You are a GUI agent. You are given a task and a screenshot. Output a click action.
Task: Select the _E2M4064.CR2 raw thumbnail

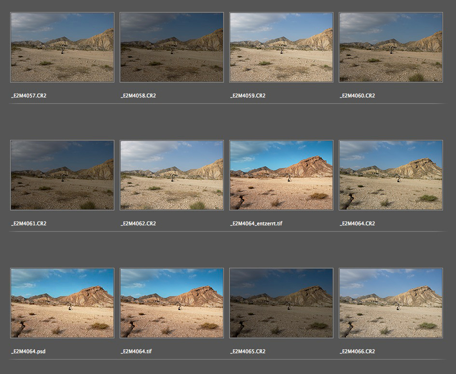tap(391, 175)
